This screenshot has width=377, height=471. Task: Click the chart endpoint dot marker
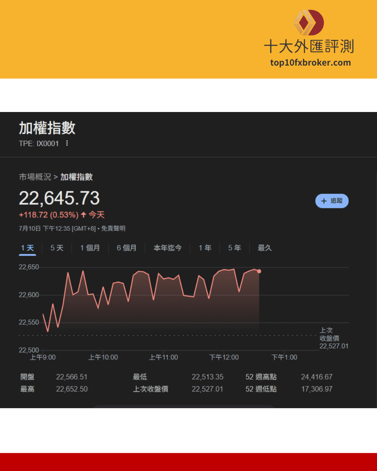[x=259, y=271]
